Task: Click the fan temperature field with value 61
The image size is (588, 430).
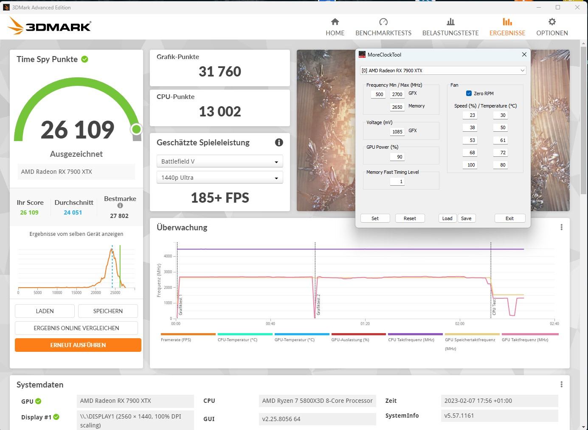Action: [x=500, y=140]
